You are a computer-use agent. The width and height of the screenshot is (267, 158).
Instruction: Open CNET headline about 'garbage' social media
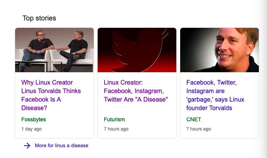point(215,95)
